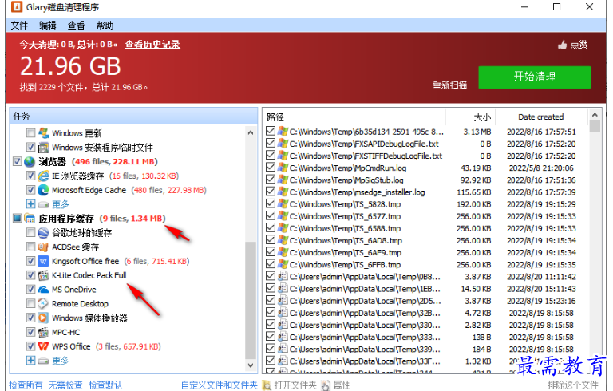
Task: Click the 浏览器 globe icon
Action: pyautogui.click(x=30, y=161)
